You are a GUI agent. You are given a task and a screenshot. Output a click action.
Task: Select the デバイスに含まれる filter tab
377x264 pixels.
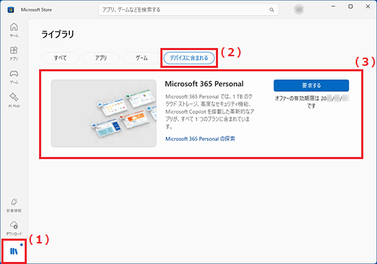(x=189, y=58)
